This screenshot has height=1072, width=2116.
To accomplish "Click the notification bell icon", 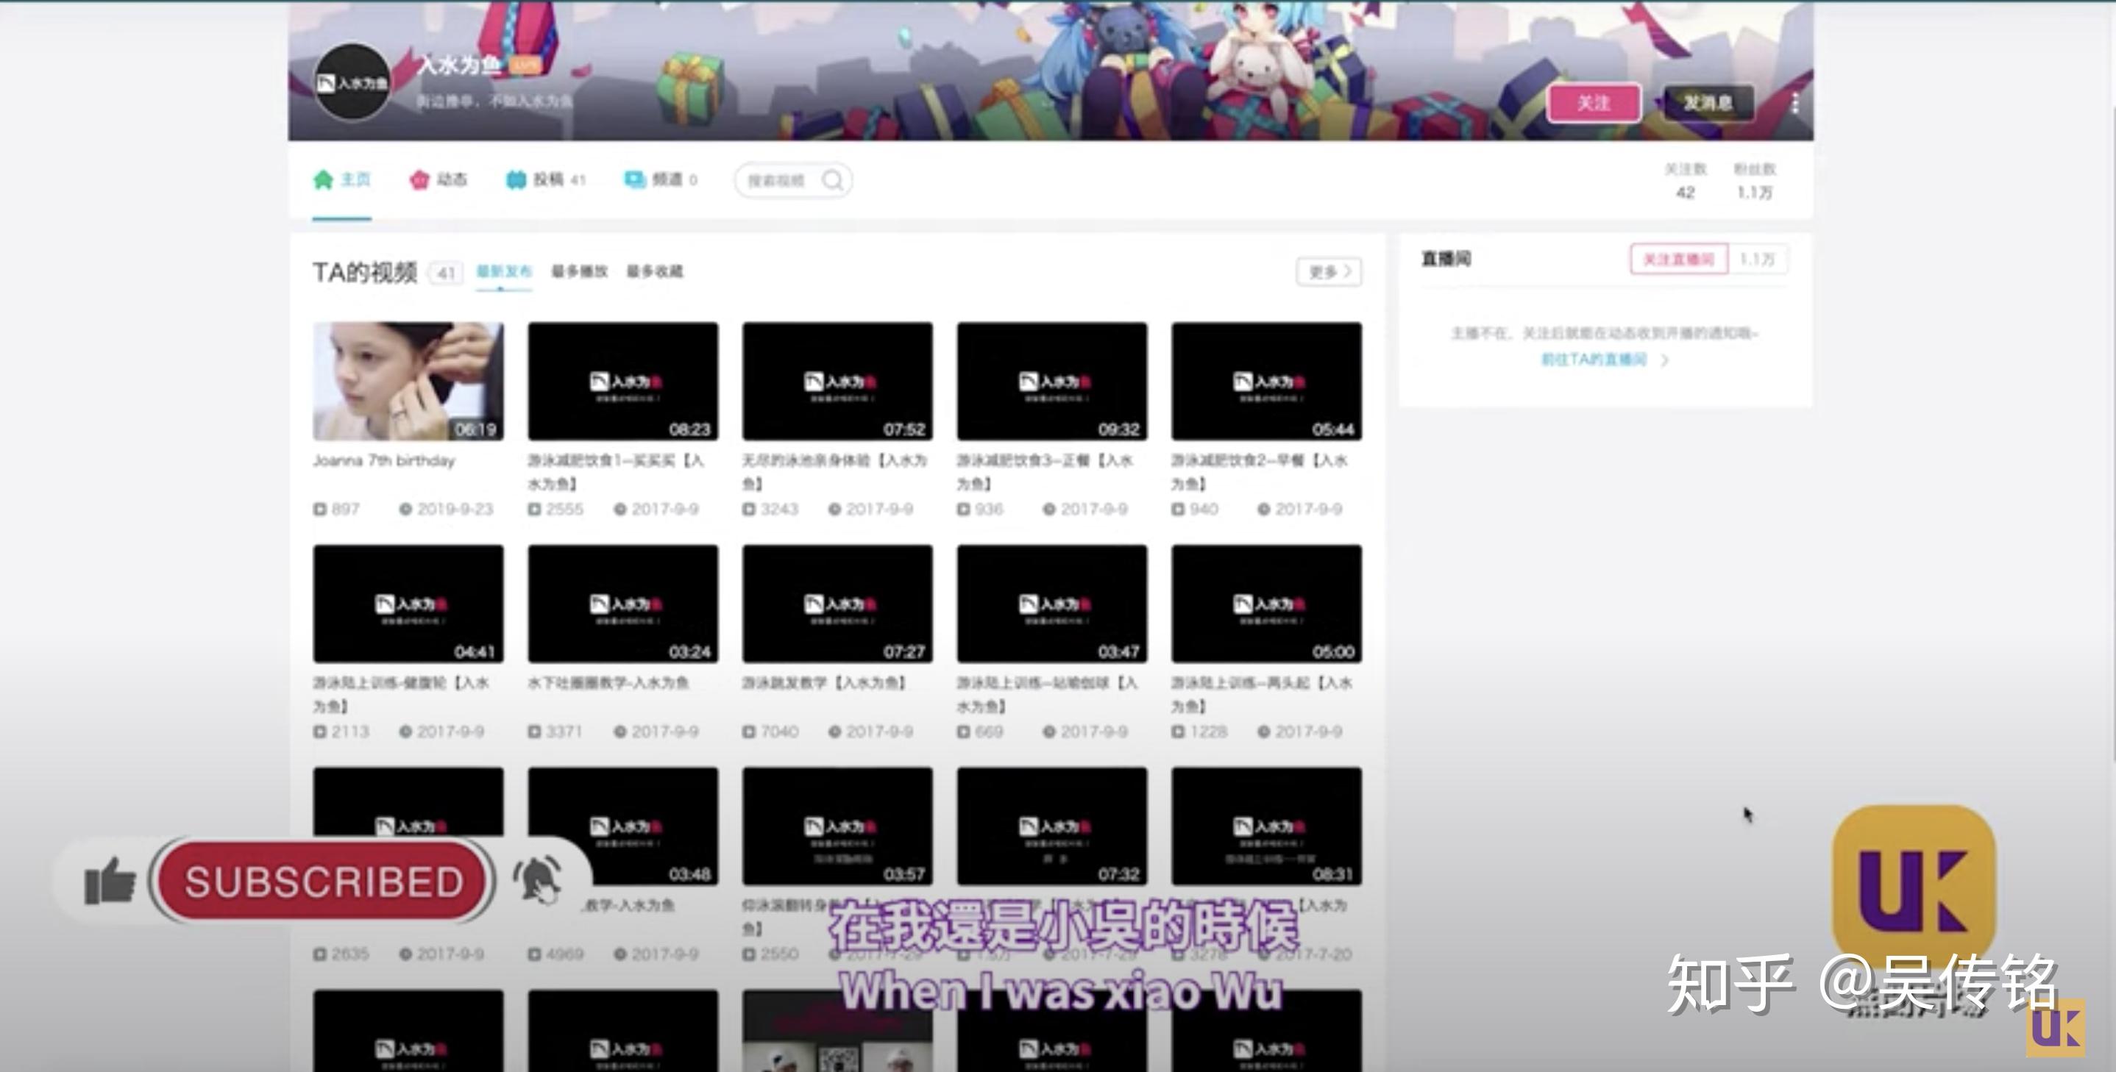I will [x=538, y=880].
